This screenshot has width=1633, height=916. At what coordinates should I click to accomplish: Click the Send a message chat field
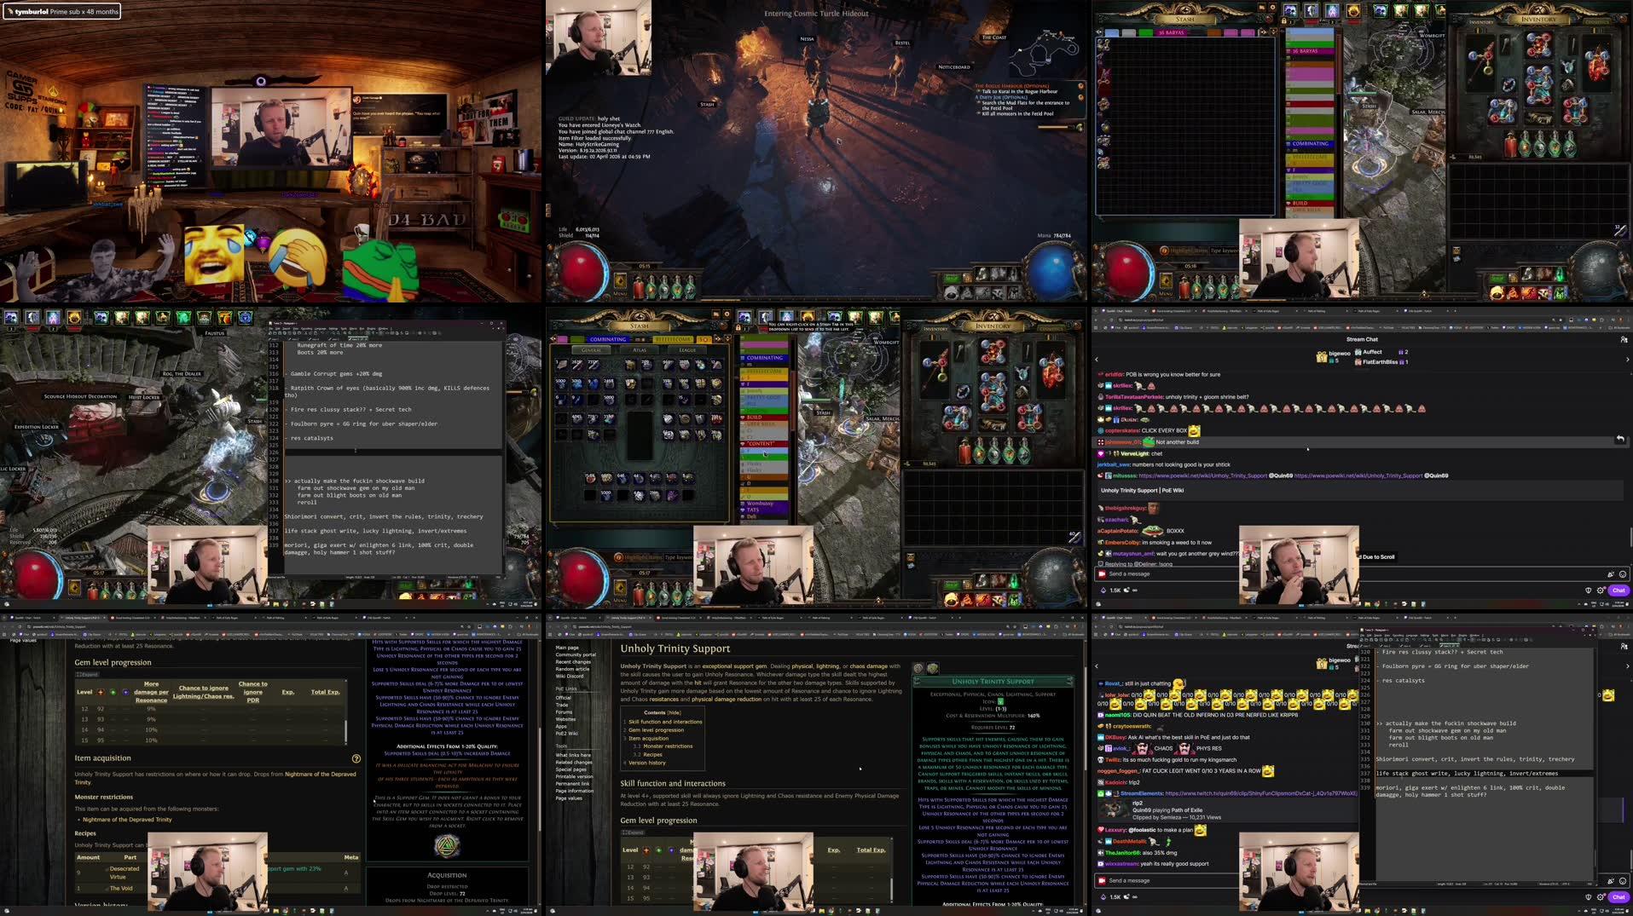coord(1194,573)
